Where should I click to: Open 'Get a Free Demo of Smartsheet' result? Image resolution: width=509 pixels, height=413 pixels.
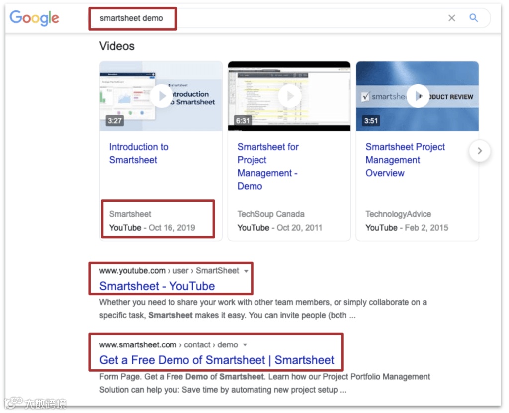217,360
